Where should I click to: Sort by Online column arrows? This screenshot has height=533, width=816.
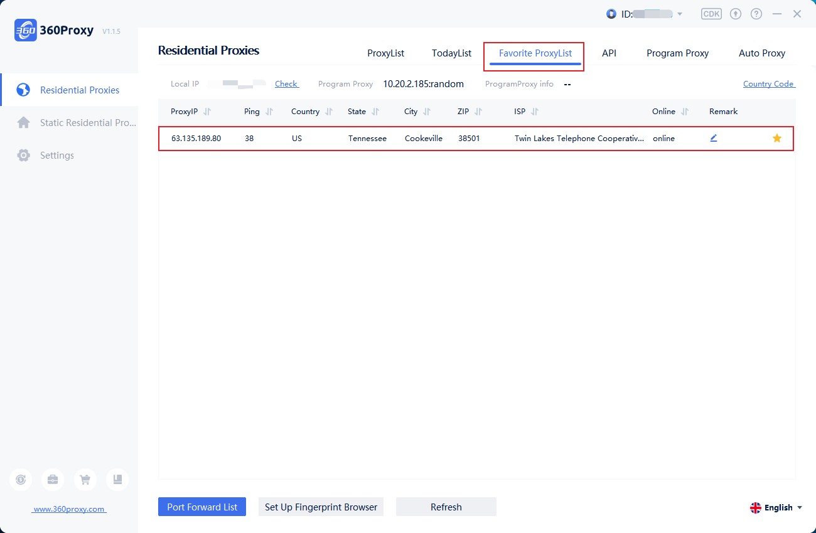[x=685, y=112]
